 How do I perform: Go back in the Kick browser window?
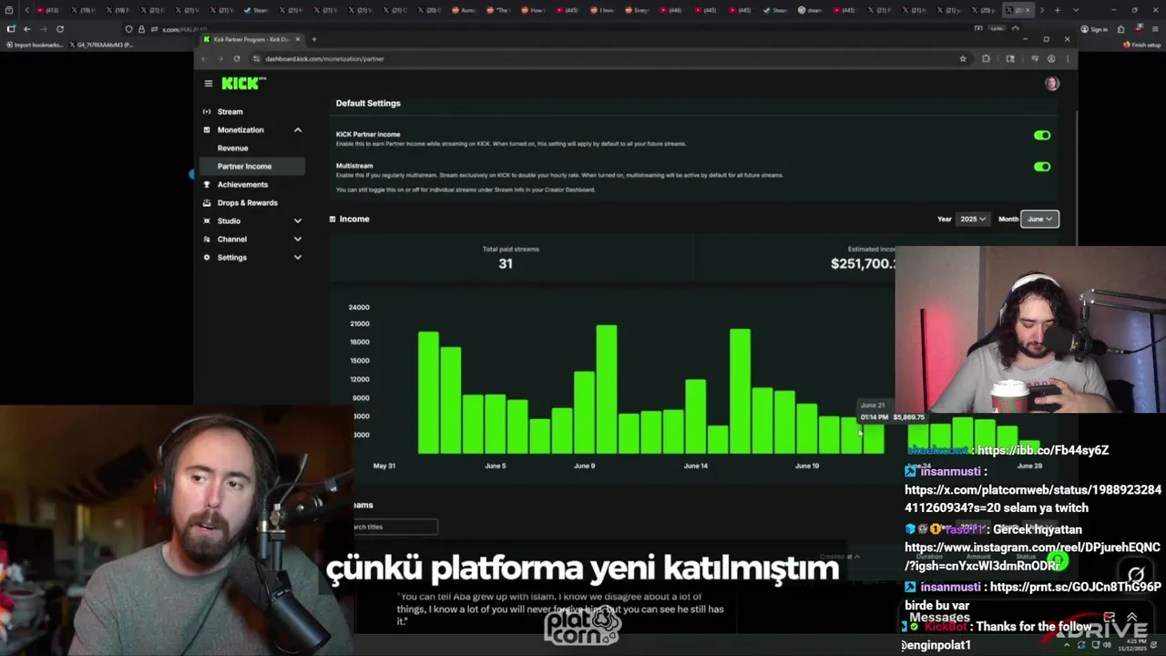204,59
